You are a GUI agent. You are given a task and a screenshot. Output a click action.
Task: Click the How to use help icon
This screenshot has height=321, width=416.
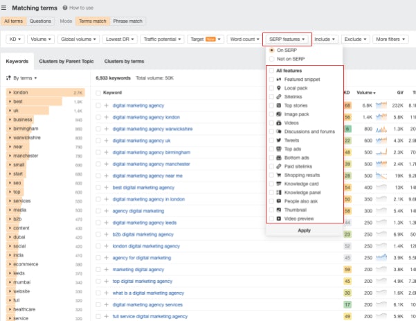click(65, 8)
